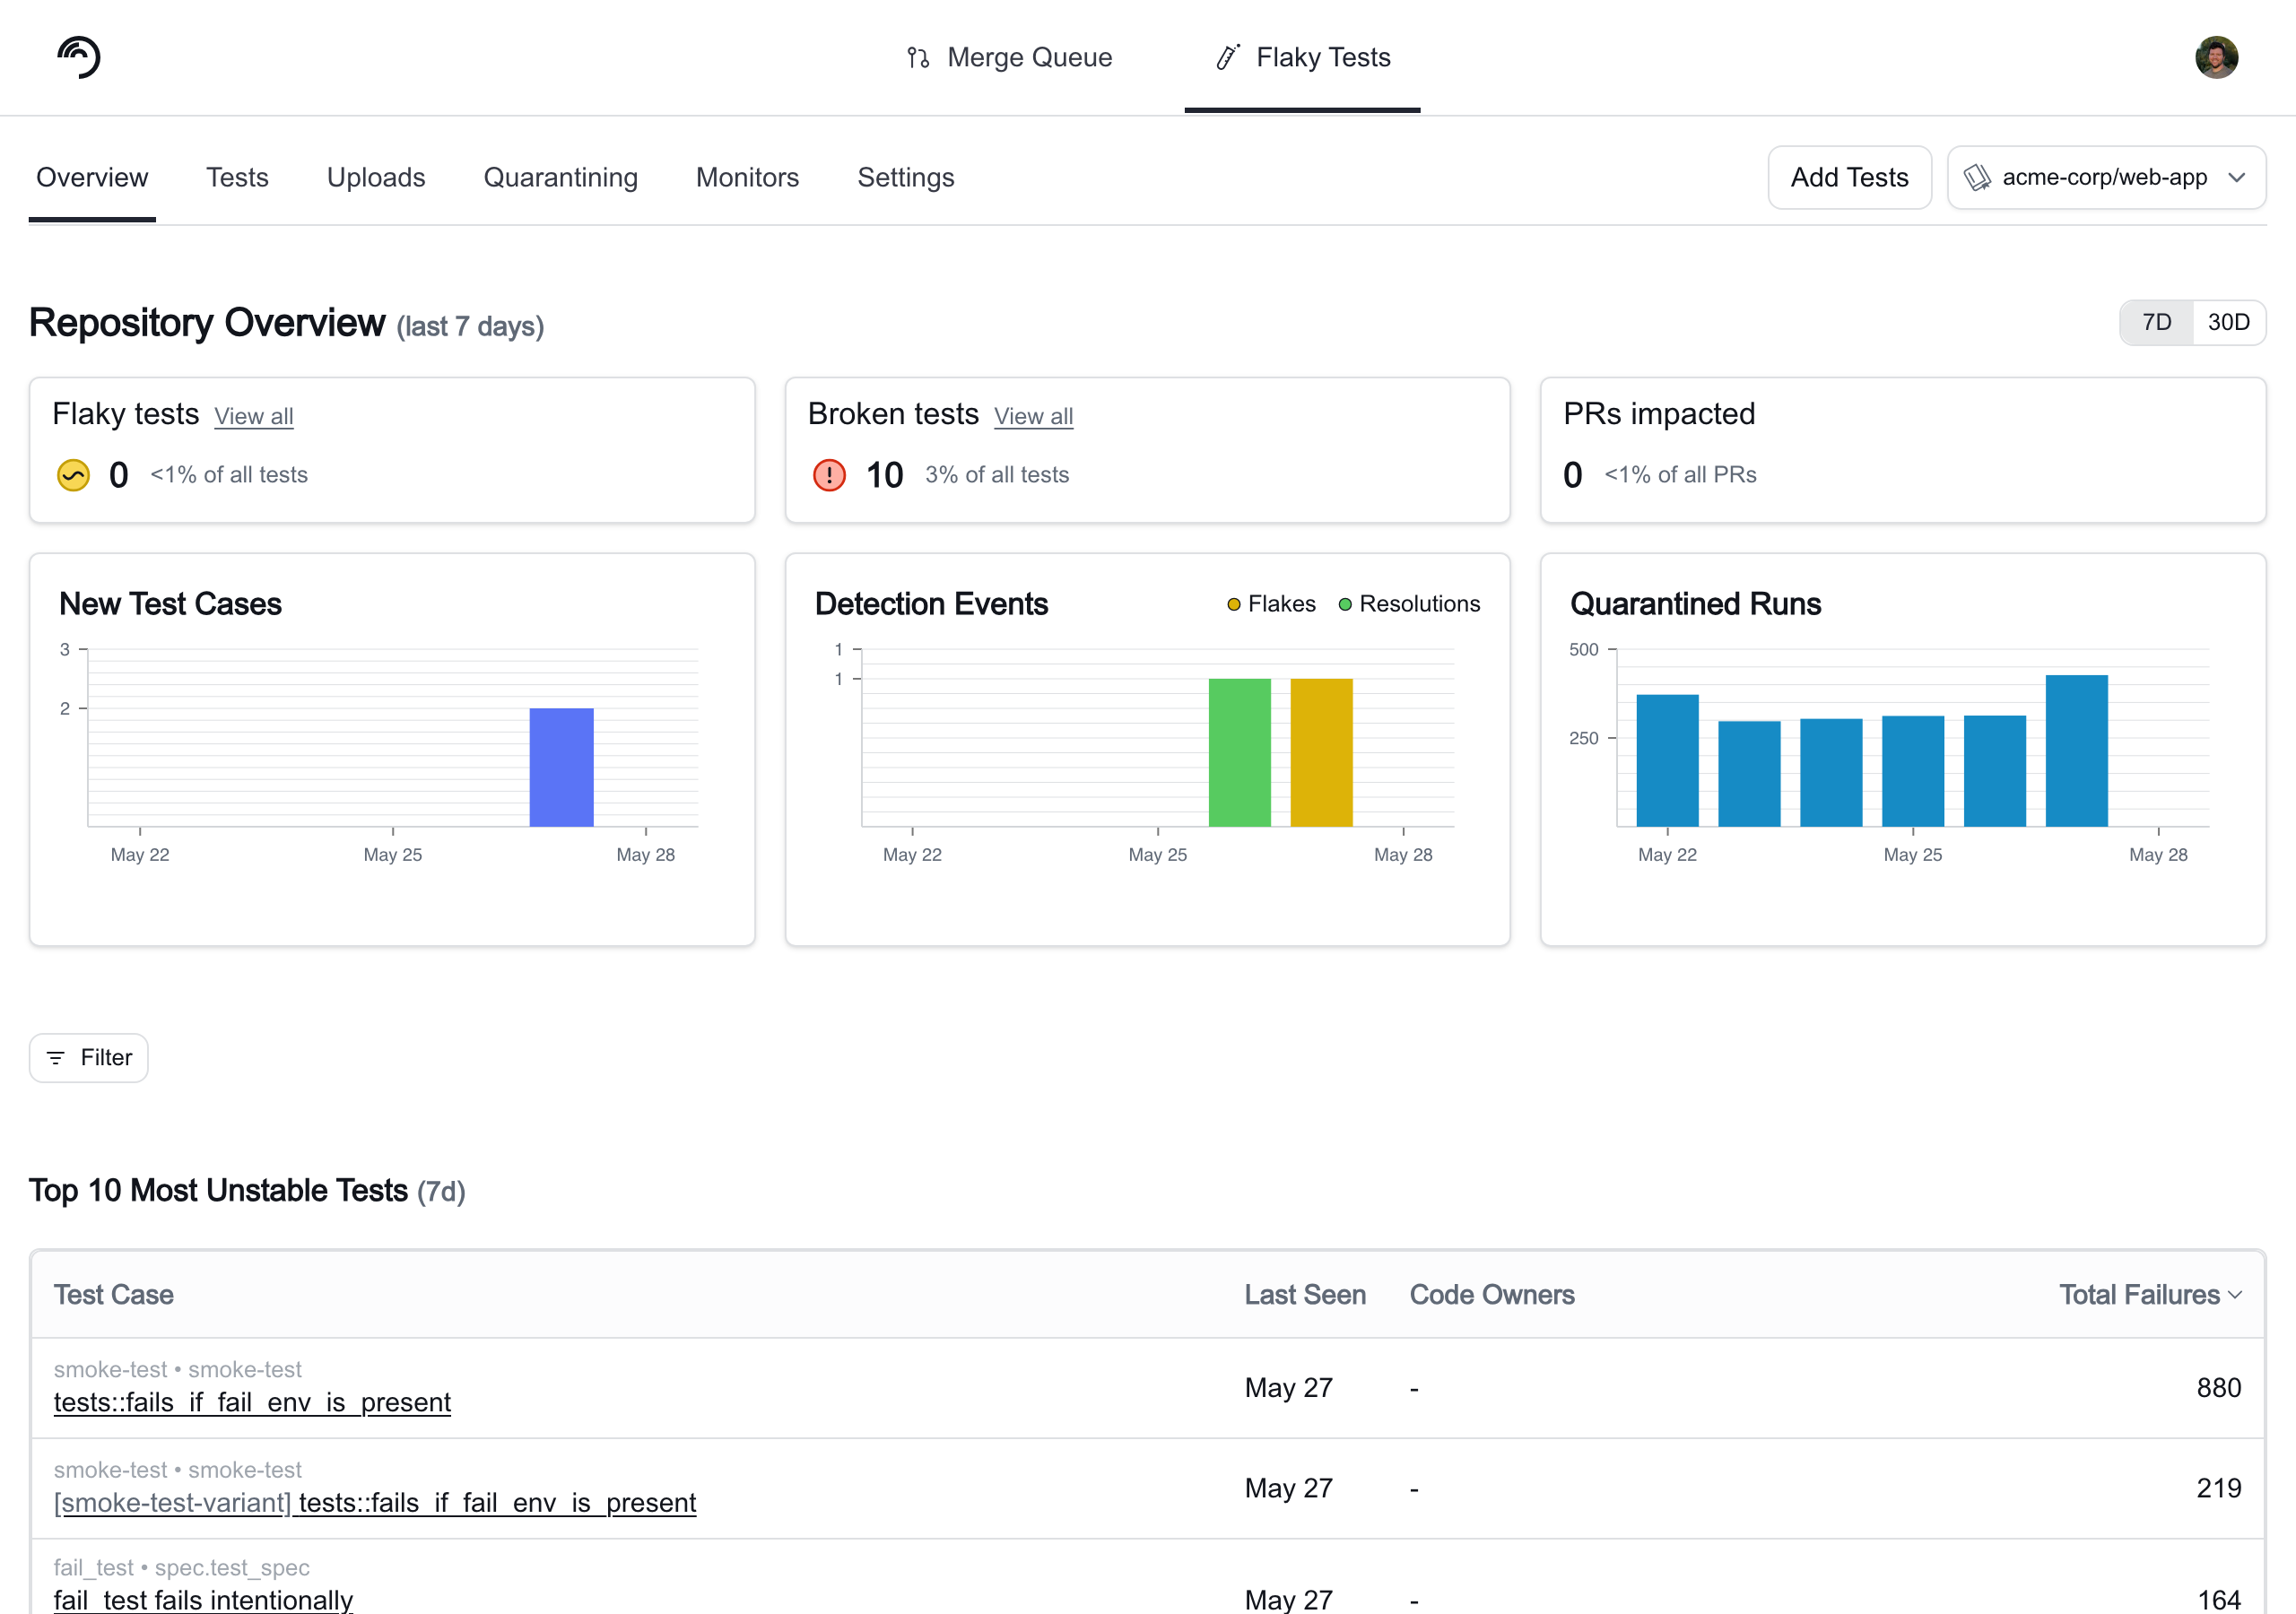The image size is (2296, 1614).
Task: Open View all link for Broken tests
Action: [1033, 416]
